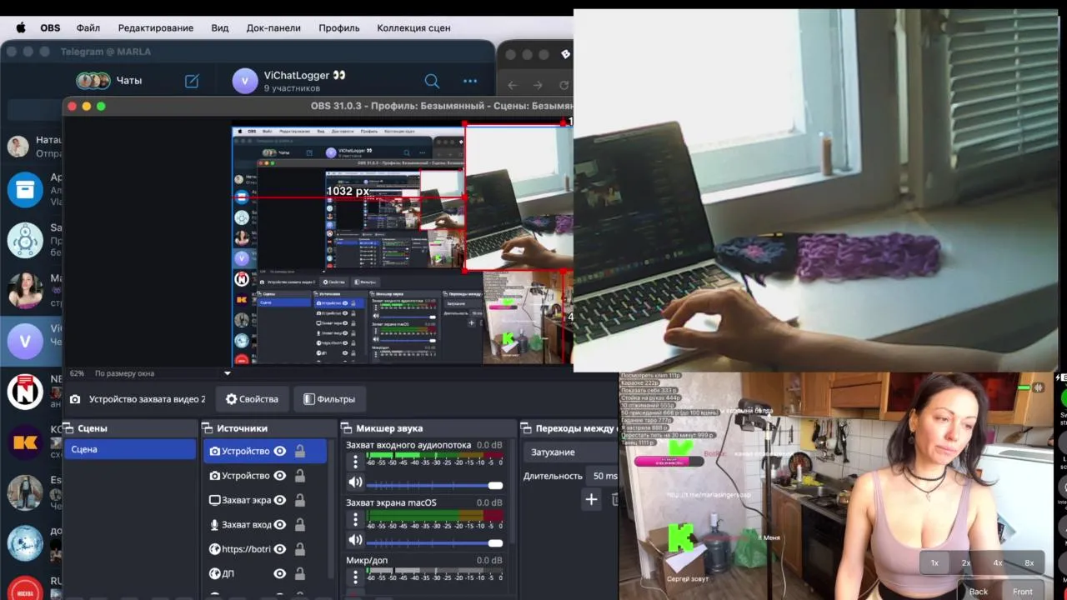Switch to the Front camera

coord(1022,591)
